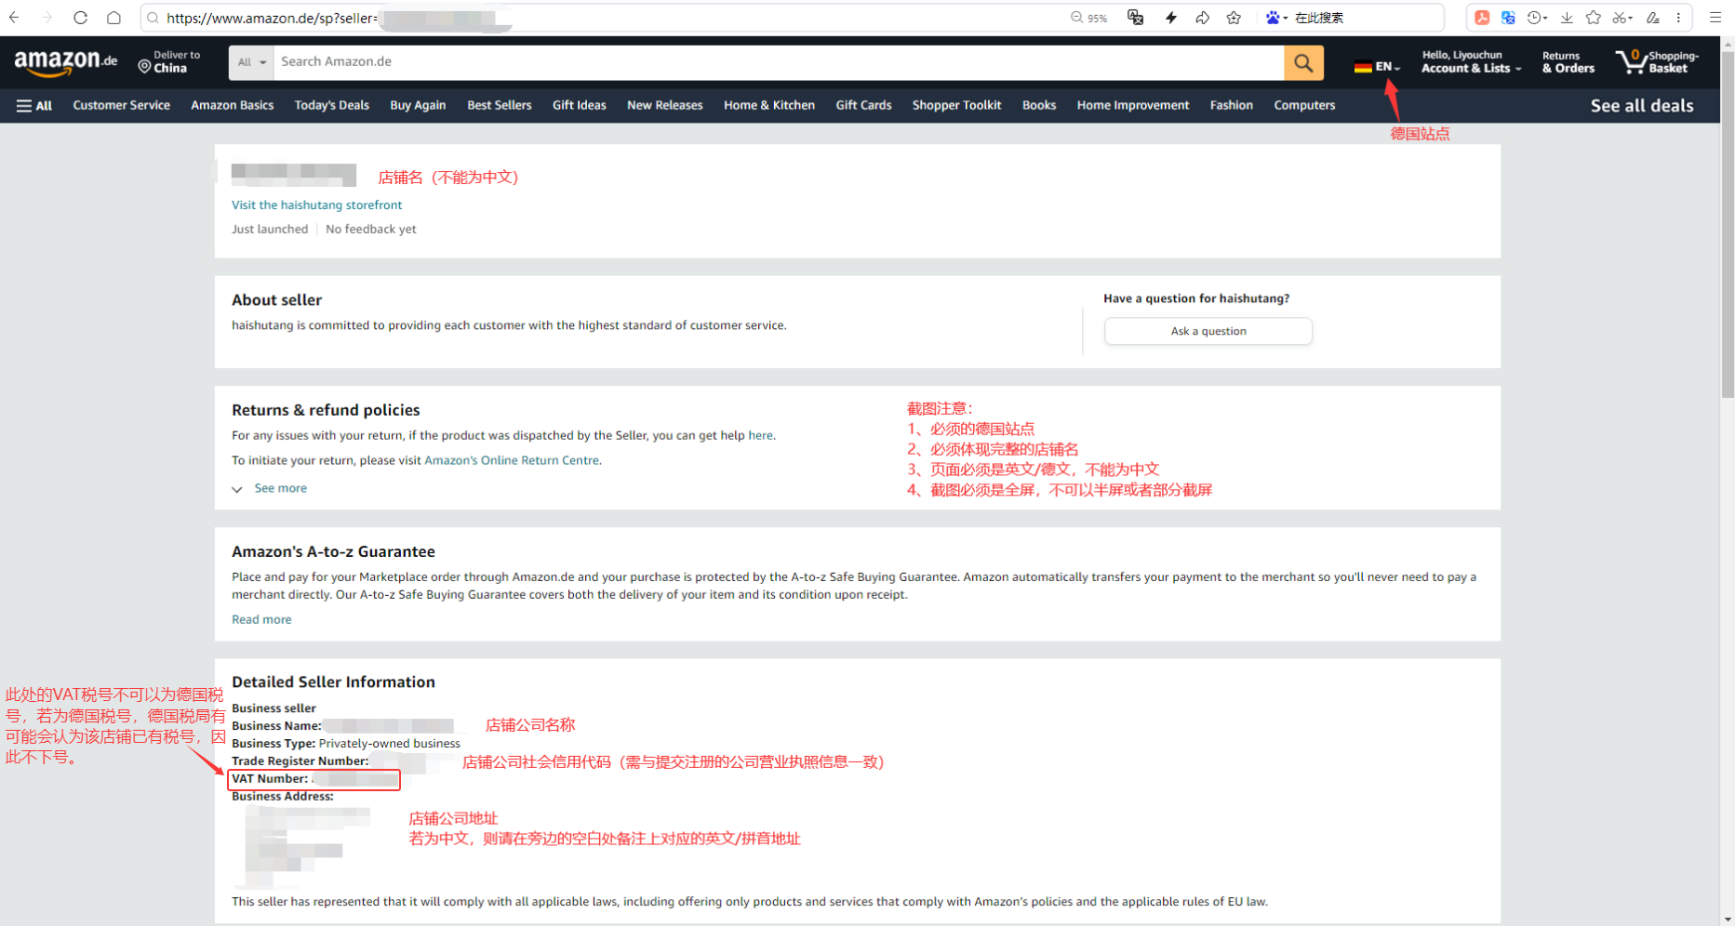Open New Releases
Image resolution: width=1735 pixels, height=926 pixels.
[x=664, y=105]
